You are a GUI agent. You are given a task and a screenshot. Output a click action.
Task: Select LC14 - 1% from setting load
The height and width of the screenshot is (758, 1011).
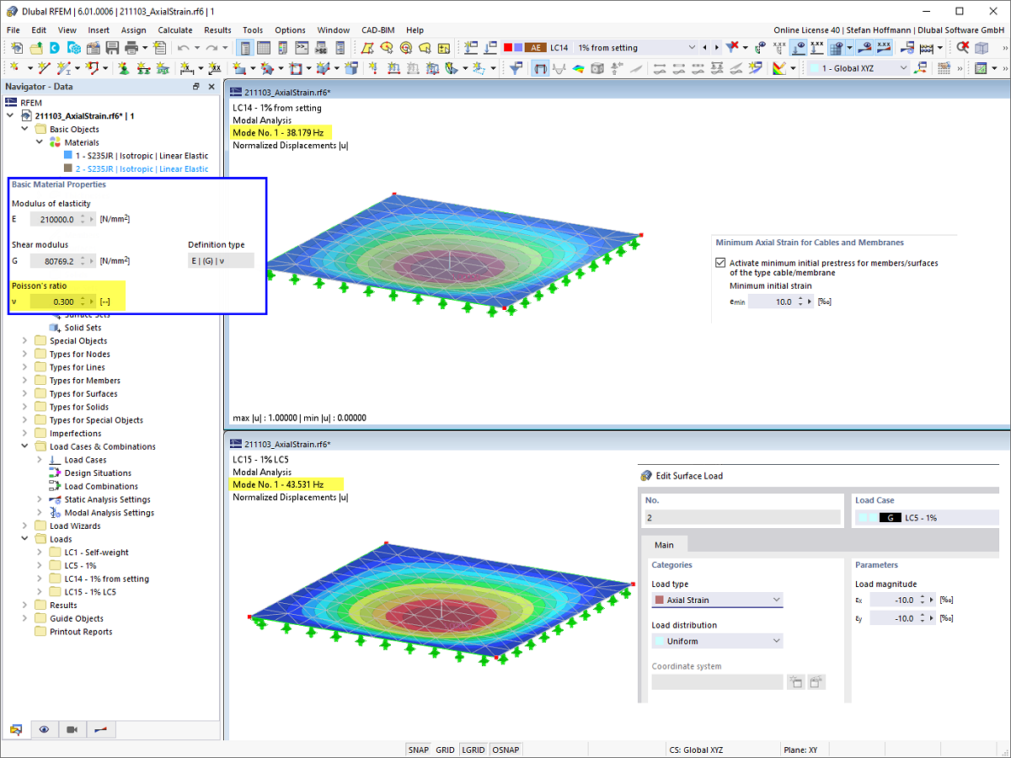pos(106,579)
